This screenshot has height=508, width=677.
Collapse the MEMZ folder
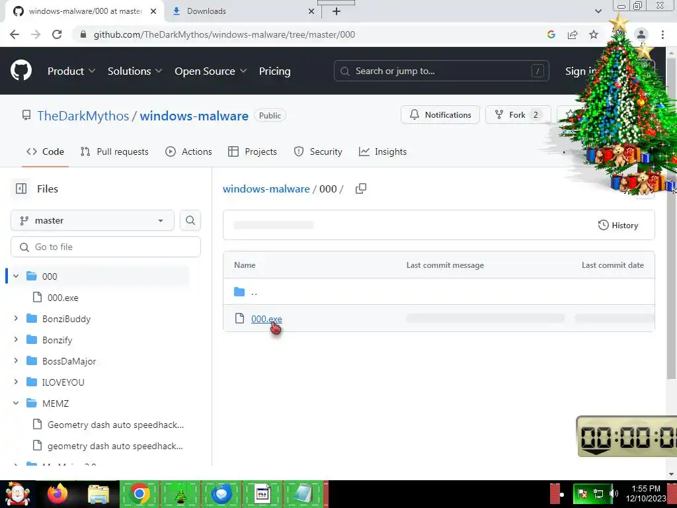tap(16, 403)
